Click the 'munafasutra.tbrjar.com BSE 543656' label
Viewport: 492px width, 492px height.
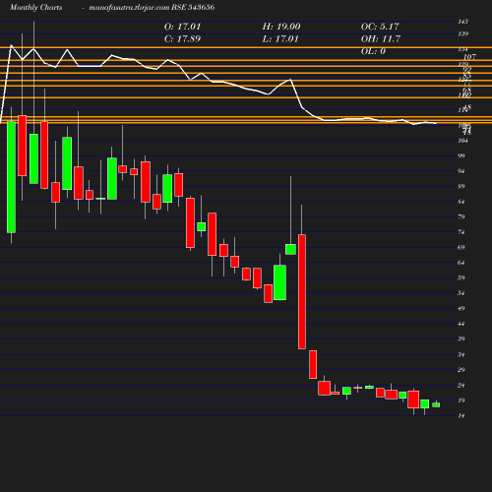152,7
